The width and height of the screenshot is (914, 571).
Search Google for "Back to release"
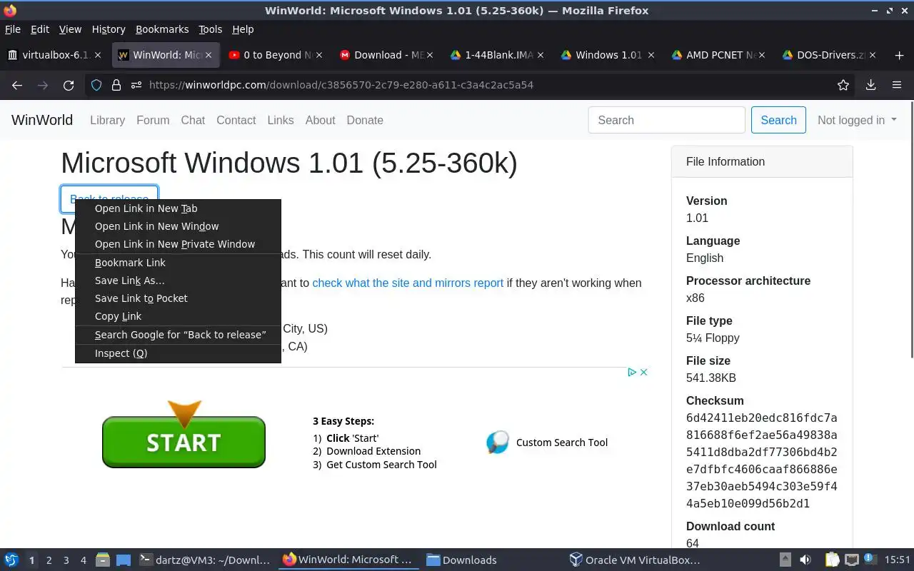tap(178, 335)
